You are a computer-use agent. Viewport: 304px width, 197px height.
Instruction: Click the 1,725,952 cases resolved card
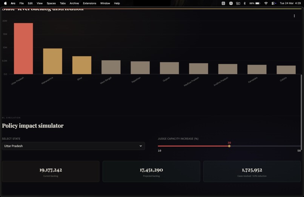pos(252,171)
